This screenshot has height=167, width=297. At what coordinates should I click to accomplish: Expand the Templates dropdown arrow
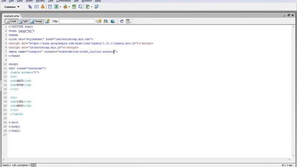(92, 7)
